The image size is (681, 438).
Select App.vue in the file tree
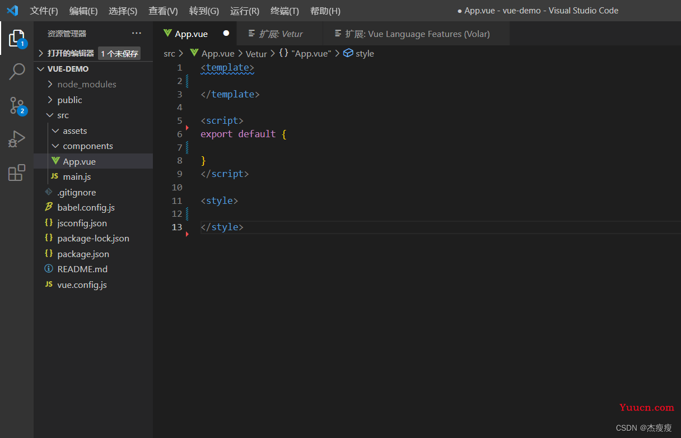93,161
